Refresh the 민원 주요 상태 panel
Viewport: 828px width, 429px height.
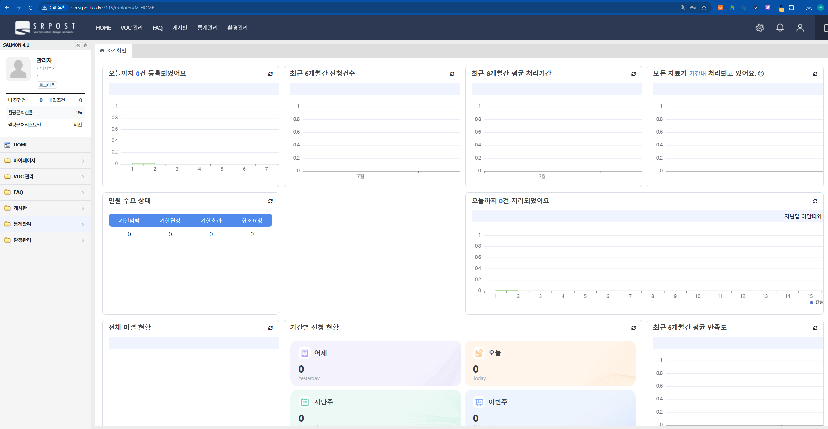(x=270, y=201)
